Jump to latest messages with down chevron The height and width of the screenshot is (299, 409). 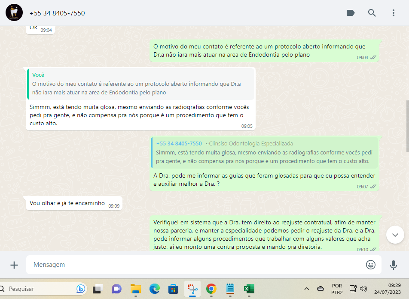[x=395, y=235]
